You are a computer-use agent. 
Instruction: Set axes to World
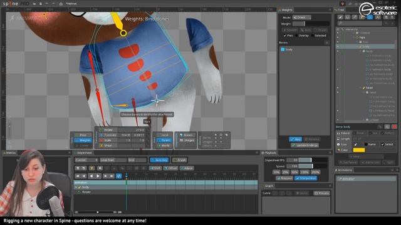164,146
